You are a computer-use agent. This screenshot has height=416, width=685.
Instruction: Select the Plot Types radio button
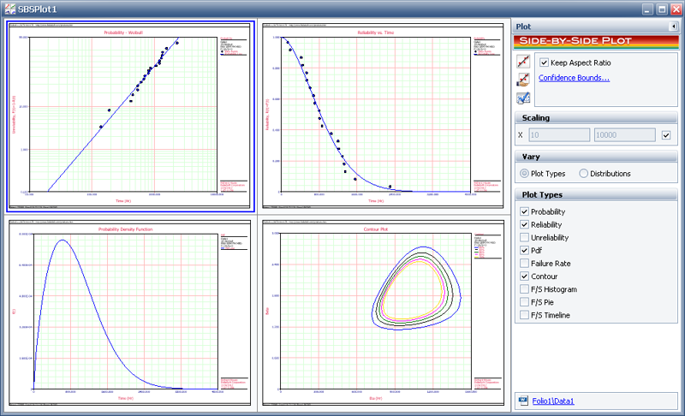pos(524,174)
